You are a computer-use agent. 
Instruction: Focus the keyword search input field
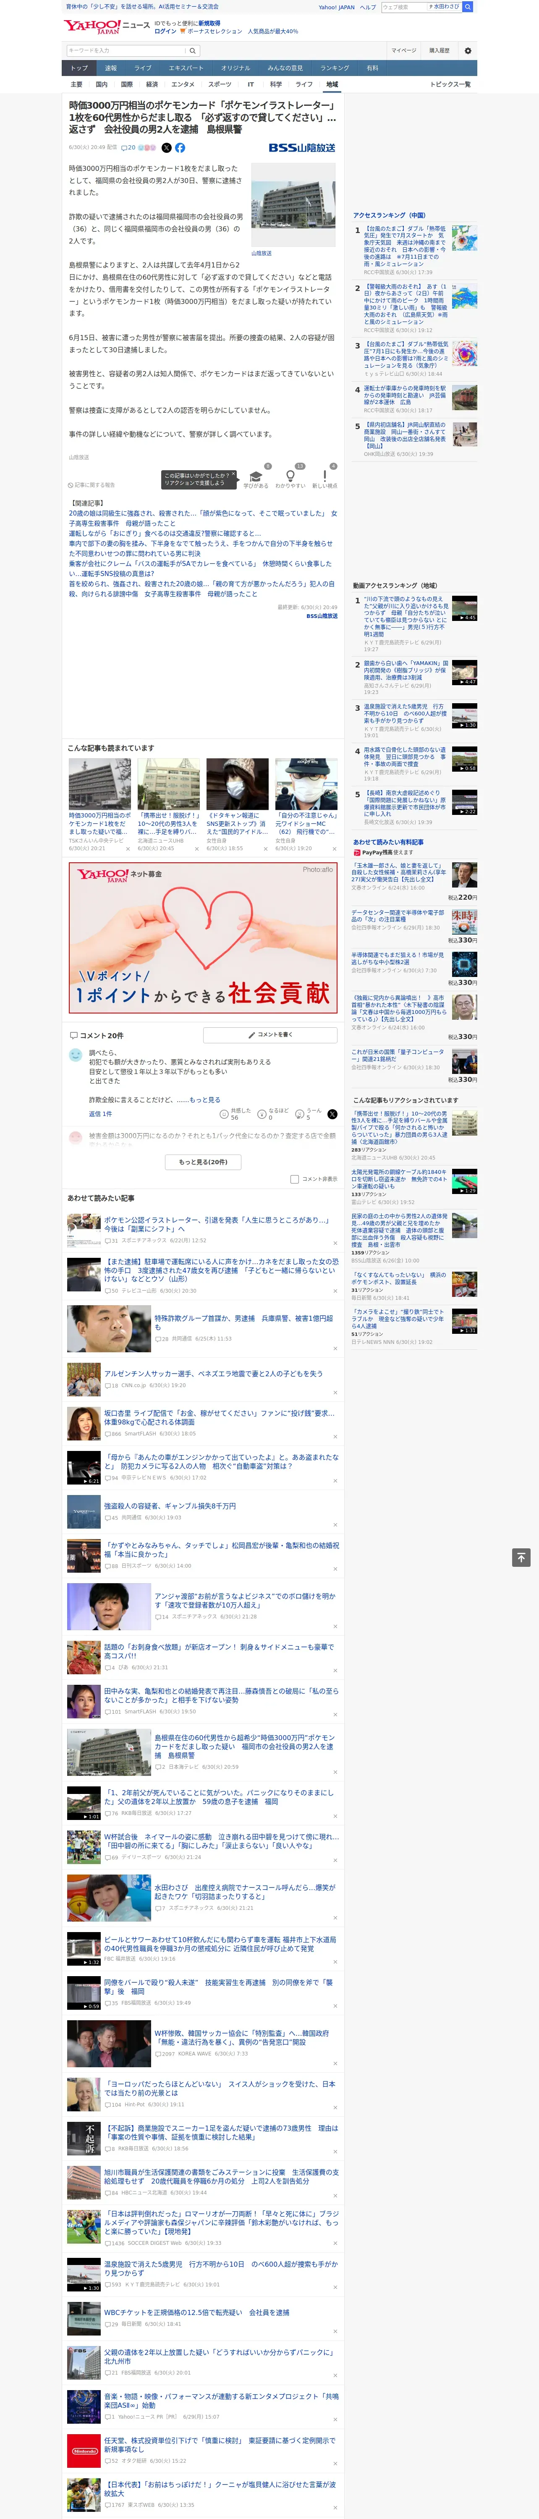(126, 51)
